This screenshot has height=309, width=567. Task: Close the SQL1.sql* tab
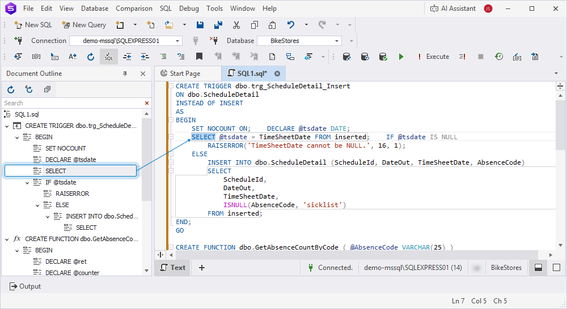(x=277, y=74)
